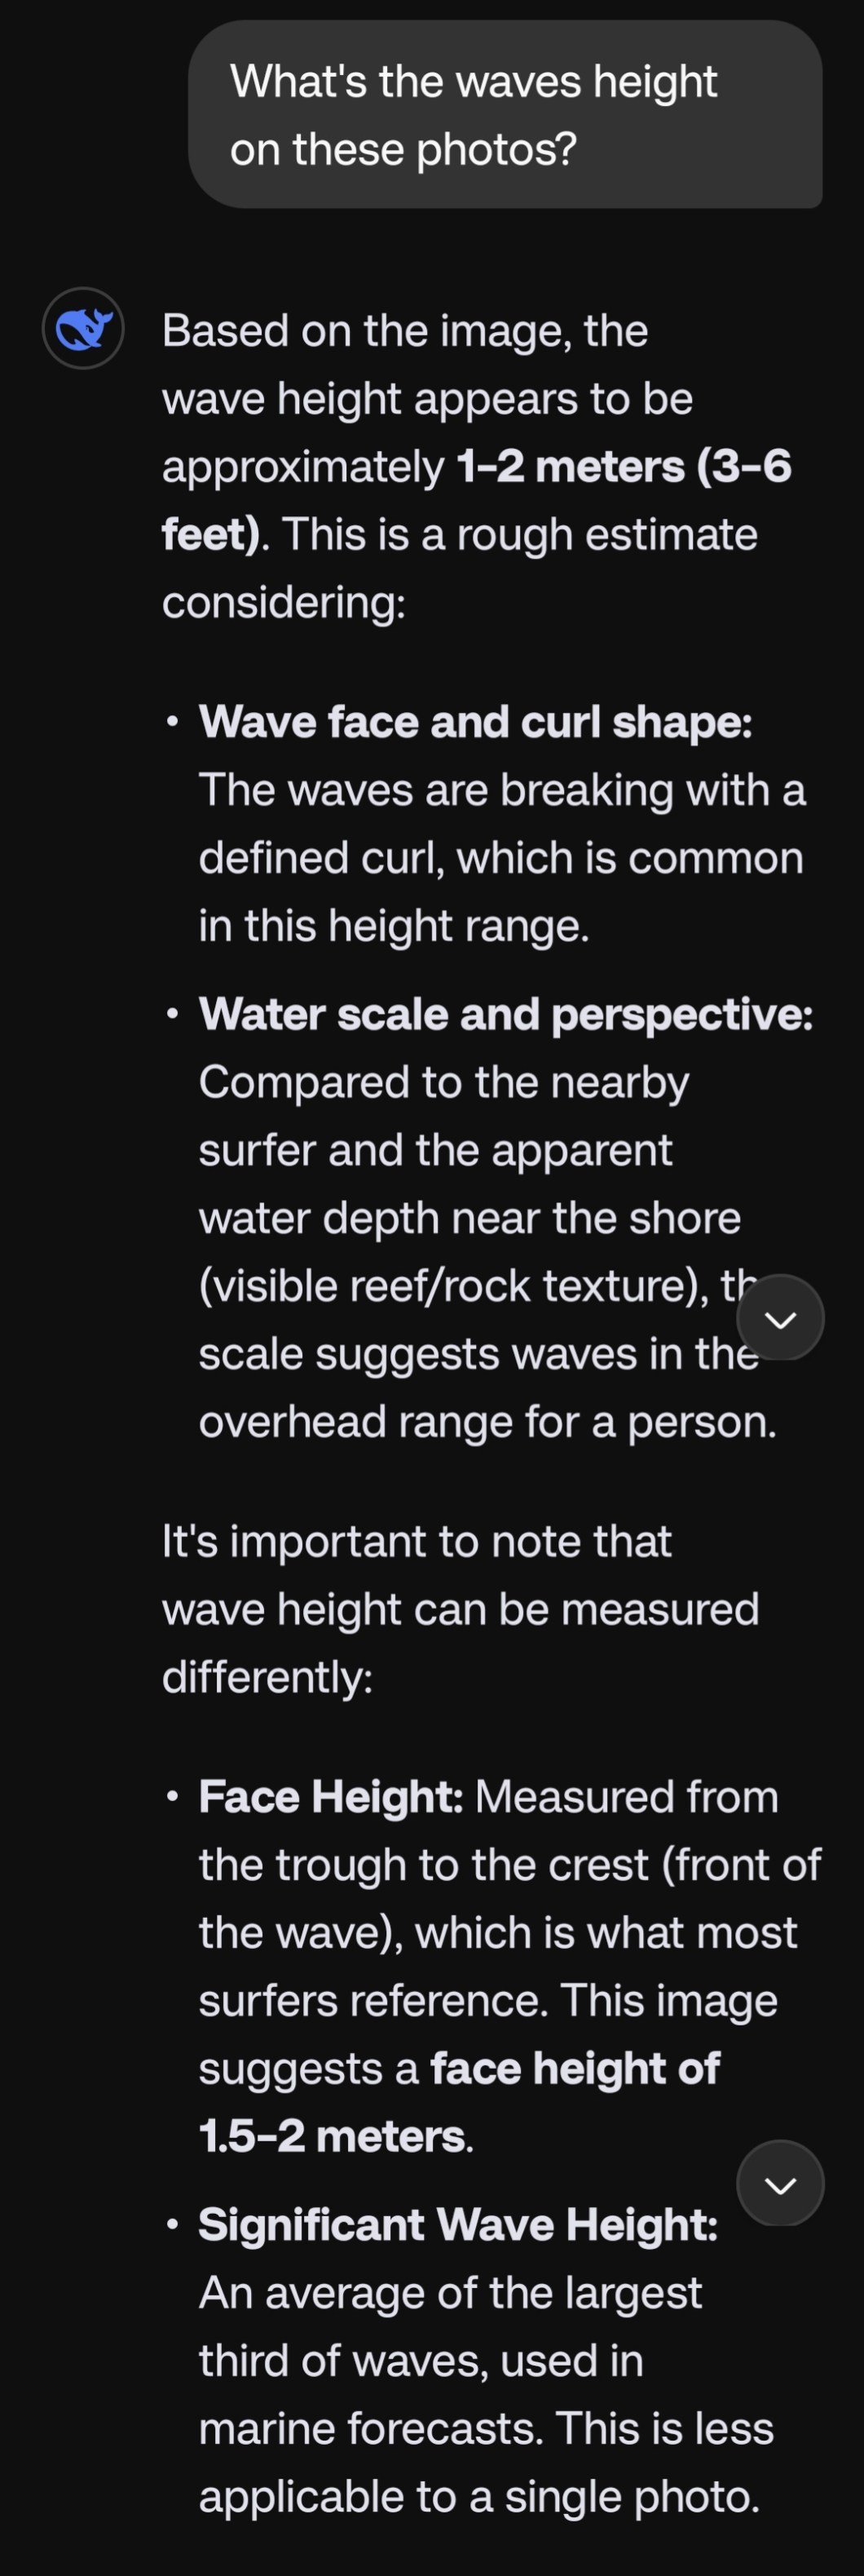Select the "Water scale and perspective:" heading

(505, 1014)
